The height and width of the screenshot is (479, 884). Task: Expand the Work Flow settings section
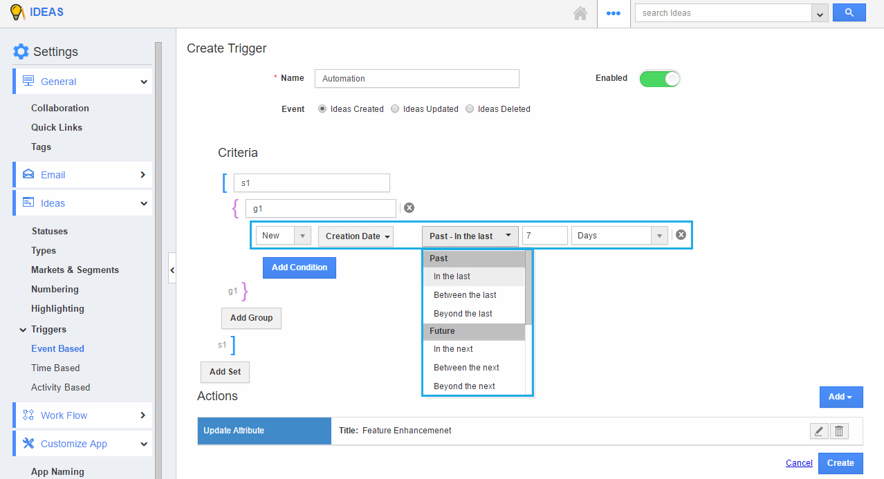pyautogui.click(x=82, y=415)
